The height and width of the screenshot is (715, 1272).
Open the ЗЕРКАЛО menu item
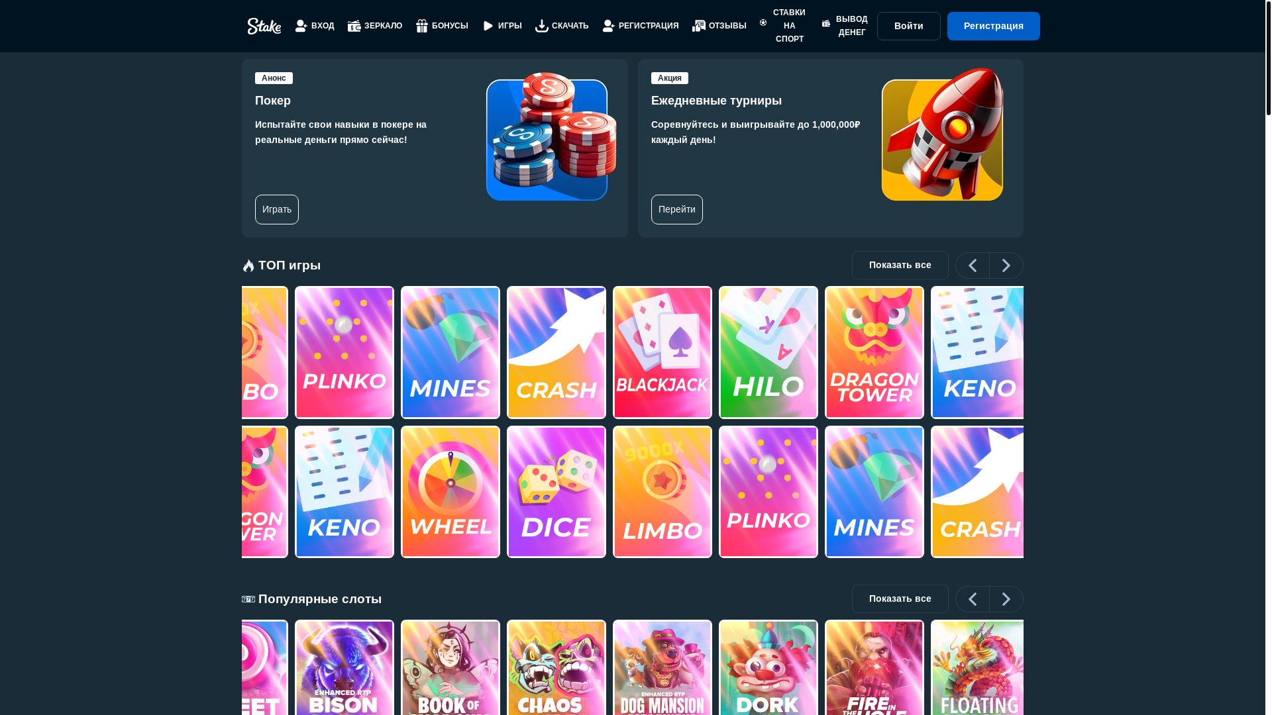point(375,26)
